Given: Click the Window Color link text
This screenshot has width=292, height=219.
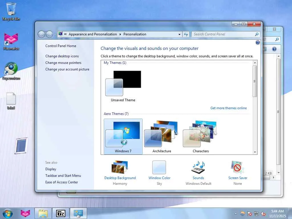Looking at the screenshot, I should [159, 178].
